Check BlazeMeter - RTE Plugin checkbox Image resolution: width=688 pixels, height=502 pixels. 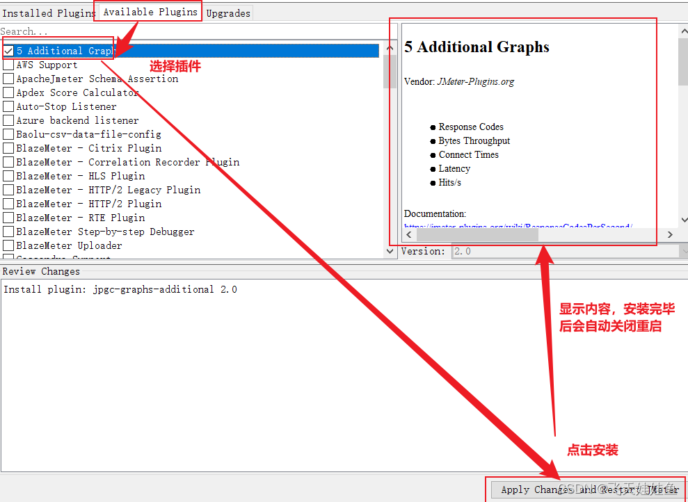tap(8, 218)
